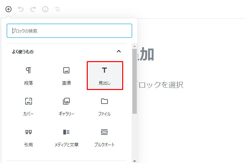Click the block list scrollbar up arrow
The height and width of the screenshot is (163, 245).
click(134, 46)
